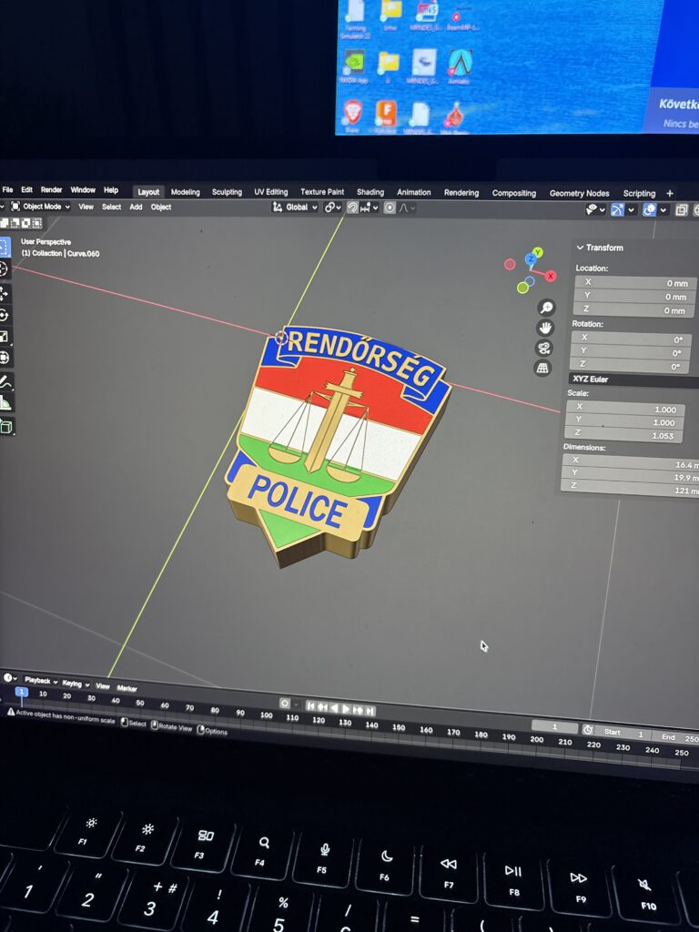Open the timeline Keying dropdown
Screen dimensions: 699x932
coord(75,684)
